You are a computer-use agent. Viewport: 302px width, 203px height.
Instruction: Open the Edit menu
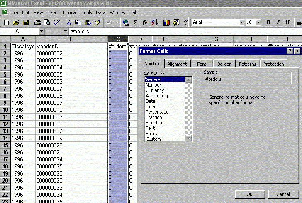pos(26,12)
